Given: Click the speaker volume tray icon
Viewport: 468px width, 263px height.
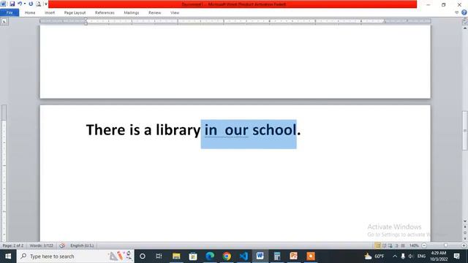Looking at the screenshot, I should [411, 256].
